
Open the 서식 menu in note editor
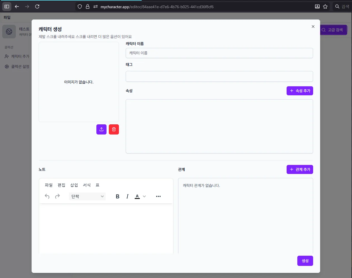87,185
